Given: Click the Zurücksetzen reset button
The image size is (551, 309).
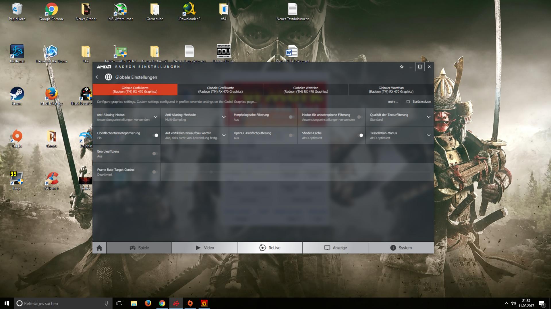Looking at the screenshot, I should [419, 102].
